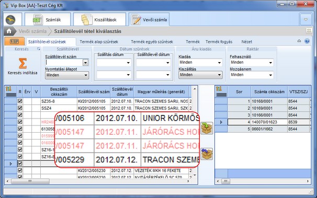Toggle the checkbox in the VEZETÉK MKH row
Screen dimensions: 317x198
pos(20,170)
